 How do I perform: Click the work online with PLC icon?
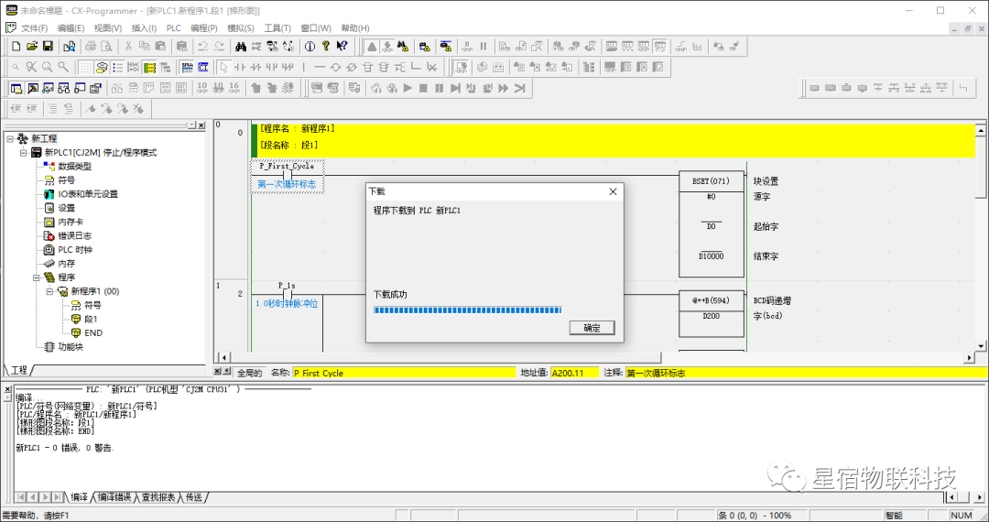[373, 46]
